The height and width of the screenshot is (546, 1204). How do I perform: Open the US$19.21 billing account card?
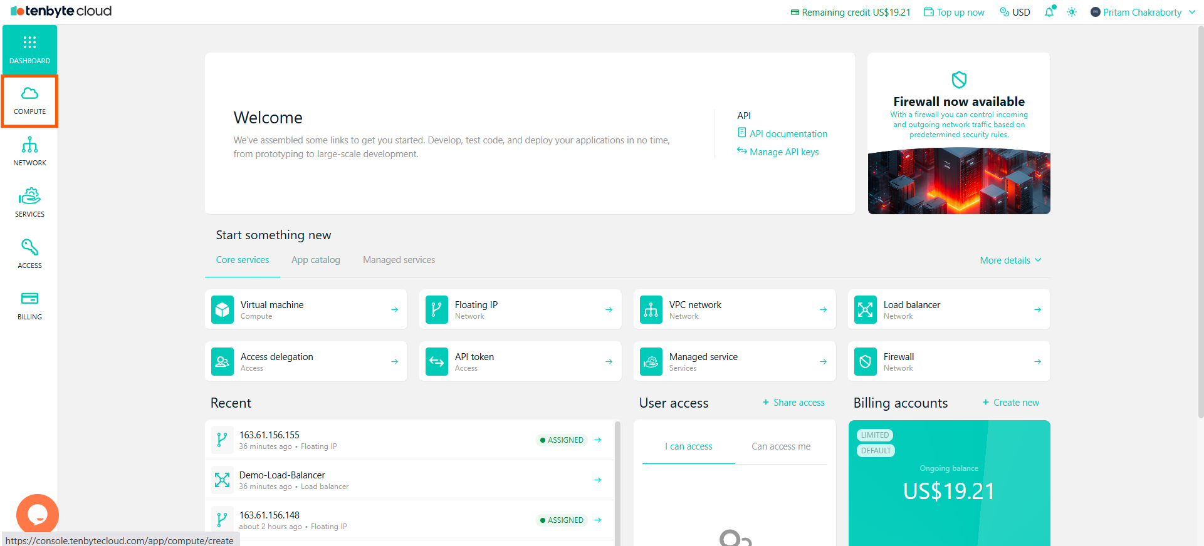coord(949,483)
